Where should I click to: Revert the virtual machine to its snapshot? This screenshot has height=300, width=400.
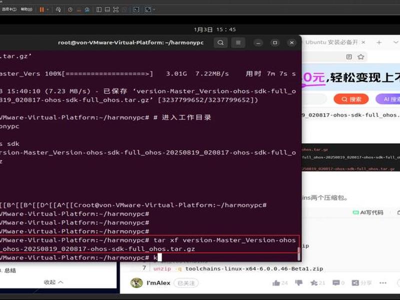pyautogui.click(x=78, y=9)
